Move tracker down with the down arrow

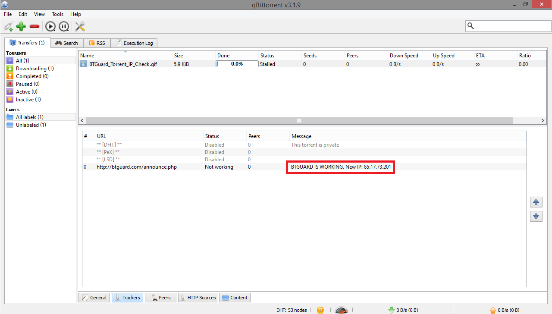tap(536, 216)
